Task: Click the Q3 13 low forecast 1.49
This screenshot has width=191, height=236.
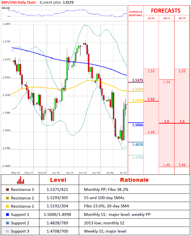Action: [x=151, y=132]
